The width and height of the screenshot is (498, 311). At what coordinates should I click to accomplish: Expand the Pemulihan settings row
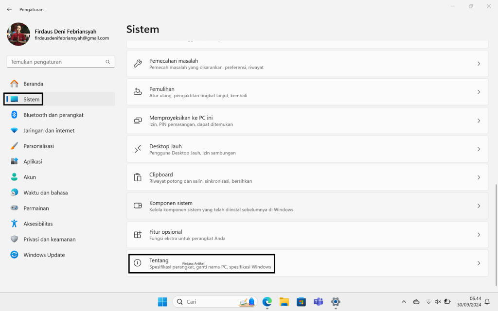(478, 92)
